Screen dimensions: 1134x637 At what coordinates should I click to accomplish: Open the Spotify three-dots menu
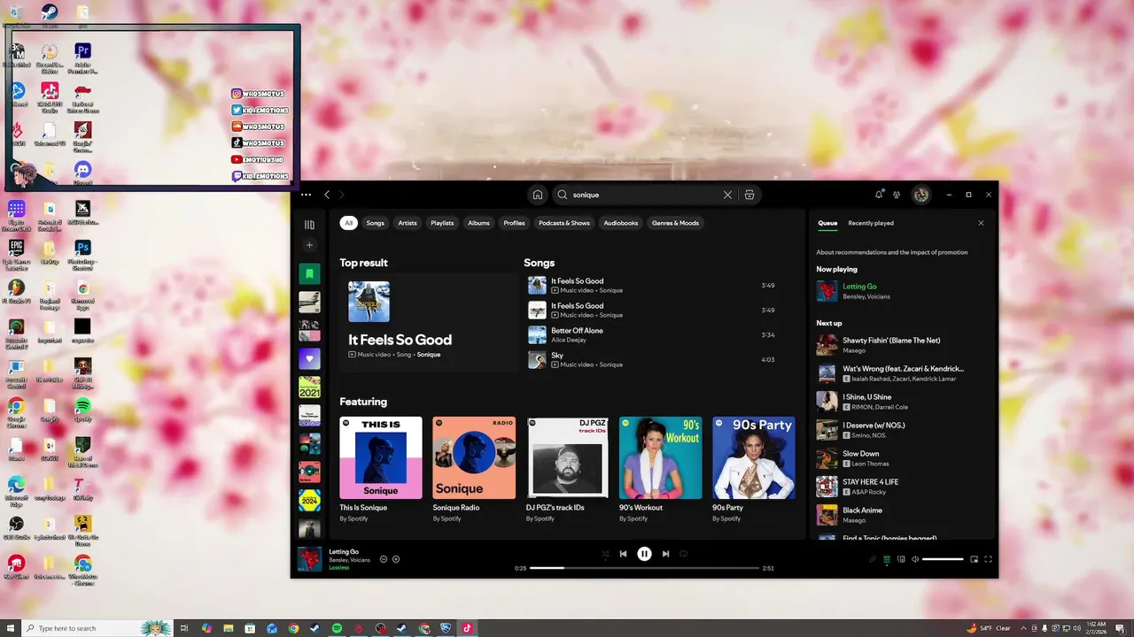pos(307,195)
